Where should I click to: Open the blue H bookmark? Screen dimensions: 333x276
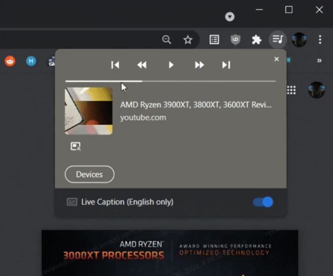coord(31,61)
